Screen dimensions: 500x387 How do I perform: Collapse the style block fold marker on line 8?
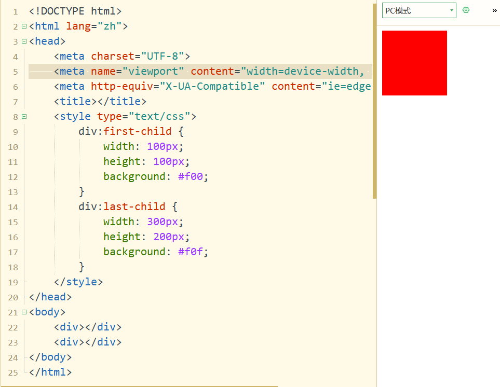pyautogui.click(x=24, y=117)
